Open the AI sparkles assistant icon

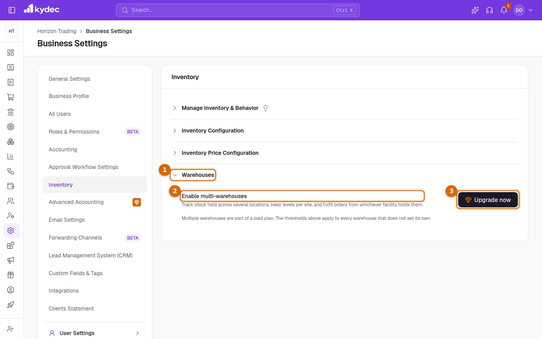point(475,10)
